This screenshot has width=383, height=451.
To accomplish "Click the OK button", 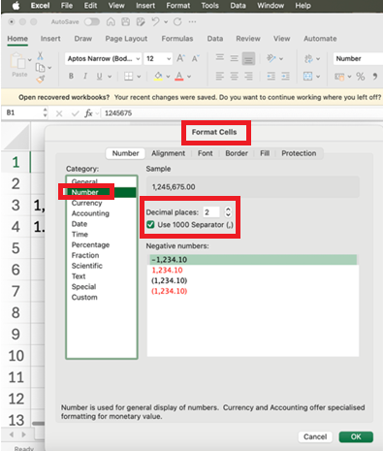I will pos(356,436).
